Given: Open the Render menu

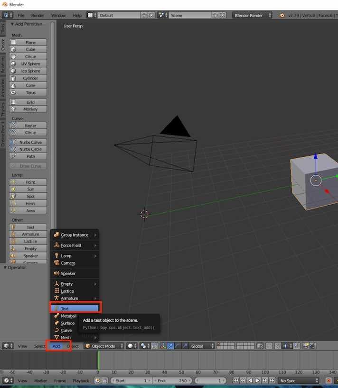Looking at the screenshot, I should (38, 15).
